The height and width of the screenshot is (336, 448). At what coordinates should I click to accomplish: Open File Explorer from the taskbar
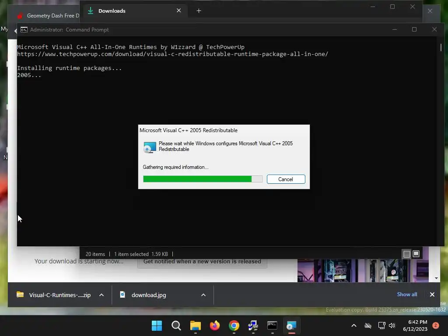coord(196,325)
